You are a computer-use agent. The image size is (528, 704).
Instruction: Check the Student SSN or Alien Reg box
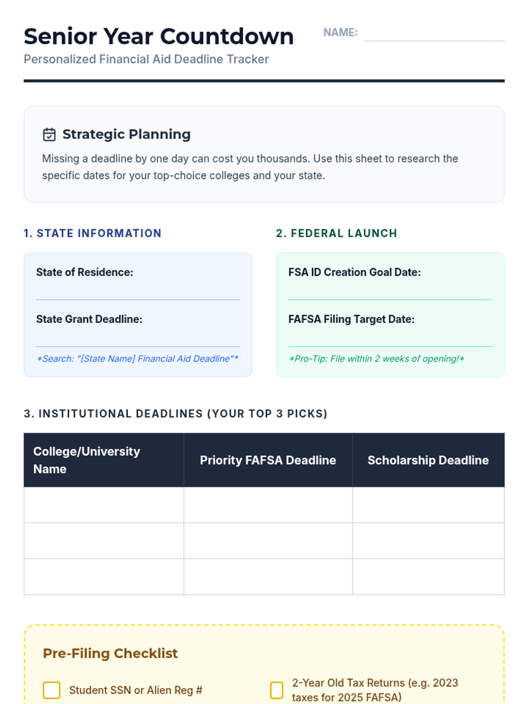tap(51, 690)
